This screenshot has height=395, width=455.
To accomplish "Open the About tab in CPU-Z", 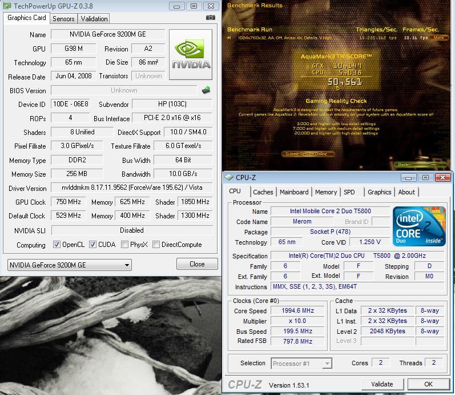I will (406, 192).
